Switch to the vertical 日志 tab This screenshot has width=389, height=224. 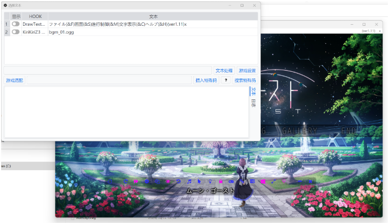coord(254,103)
